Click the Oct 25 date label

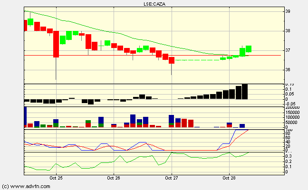56,178
